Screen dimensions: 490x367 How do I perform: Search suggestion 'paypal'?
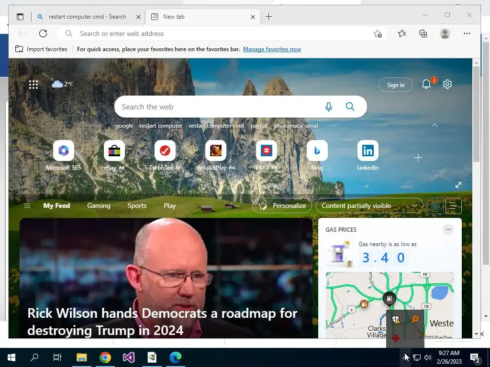[259, 126]
